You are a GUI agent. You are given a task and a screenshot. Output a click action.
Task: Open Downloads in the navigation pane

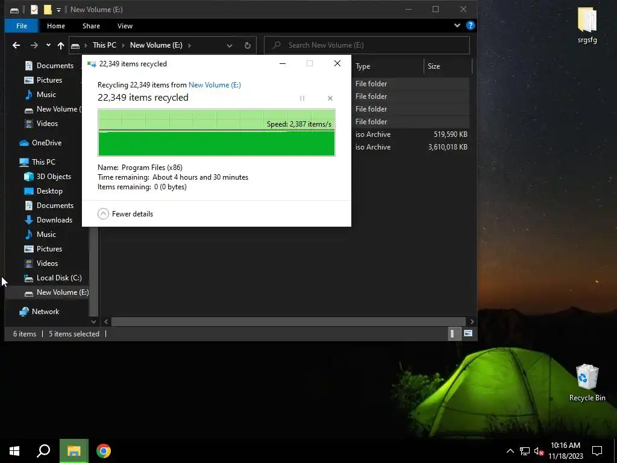tap(54, 220)
